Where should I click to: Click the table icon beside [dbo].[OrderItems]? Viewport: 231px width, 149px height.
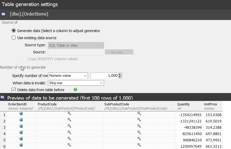[x=3, y=14]
